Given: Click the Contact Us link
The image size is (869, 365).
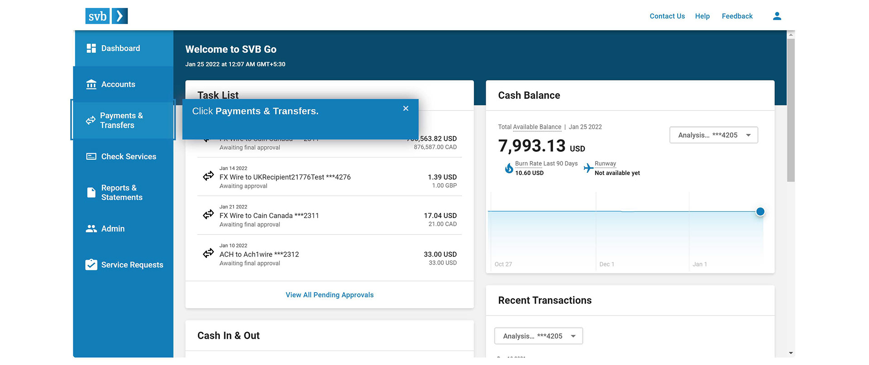Looking at the screenshot, I should point(667,16).
